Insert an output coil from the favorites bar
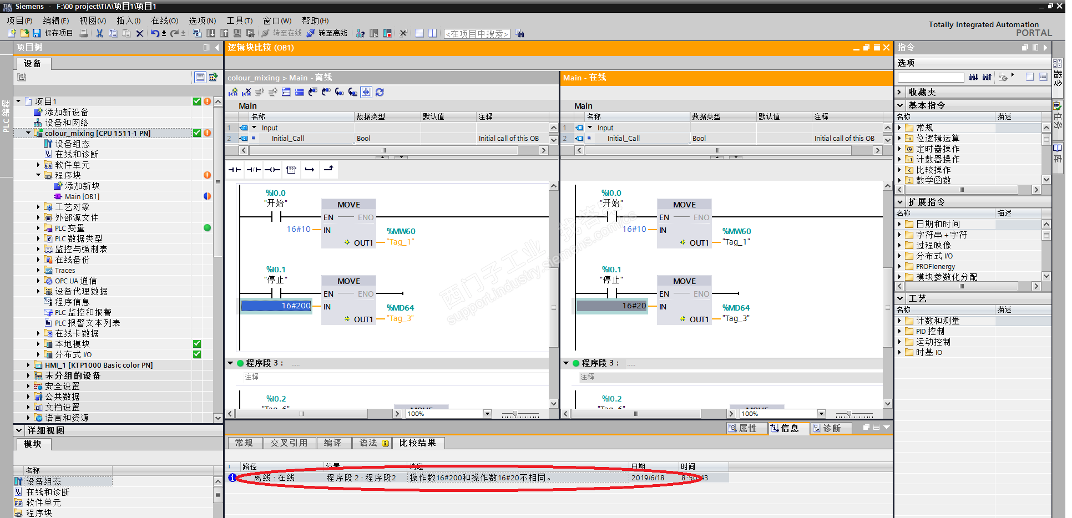This screenshot has width=1072, height=518. coord(272,170)
